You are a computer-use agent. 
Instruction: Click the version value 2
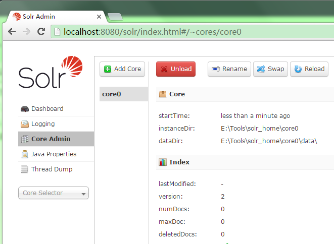pos(223,197)
